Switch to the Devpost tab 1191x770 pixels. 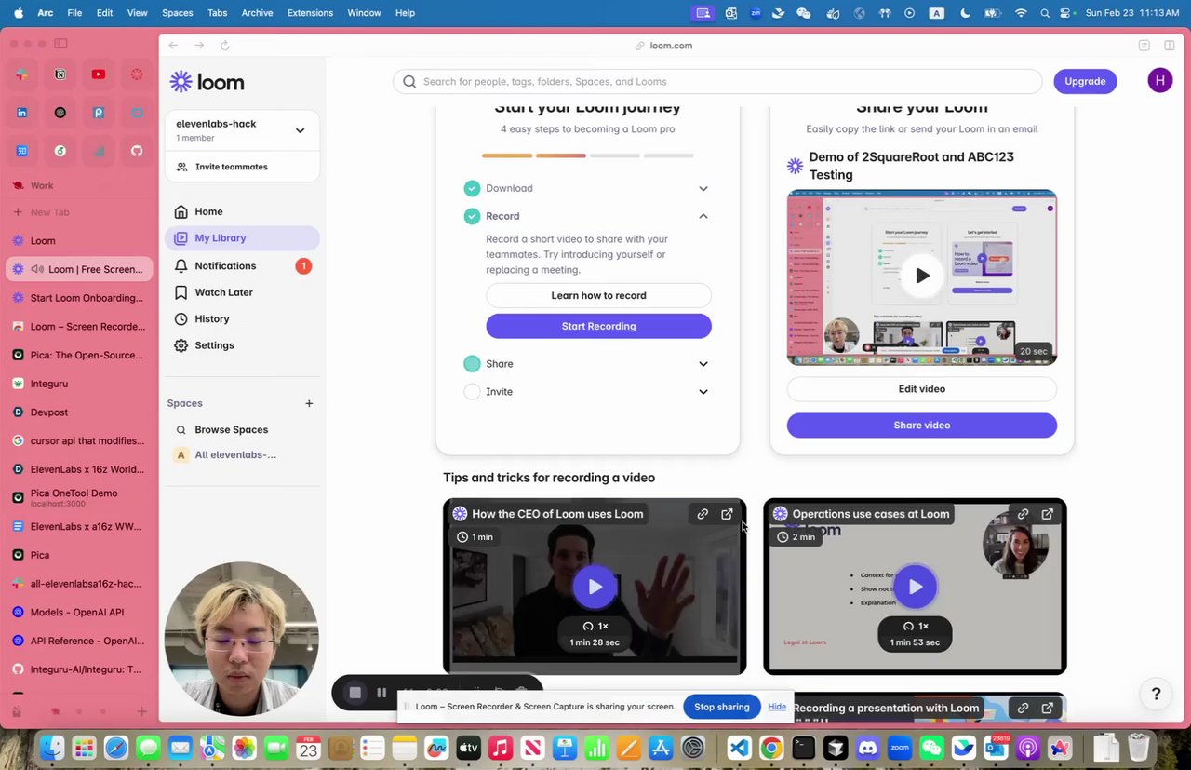(x=80, y=412)
